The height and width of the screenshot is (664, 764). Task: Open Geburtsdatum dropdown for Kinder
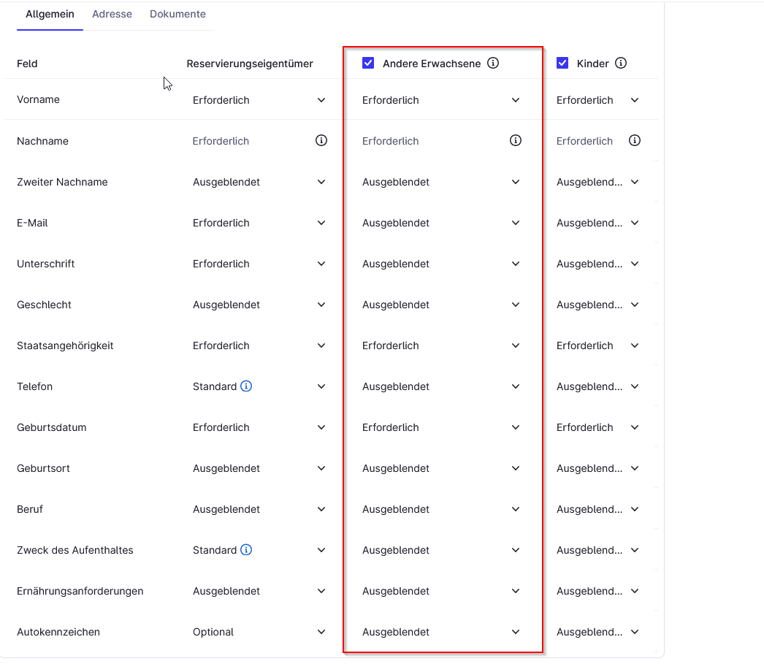coord(598,428)
